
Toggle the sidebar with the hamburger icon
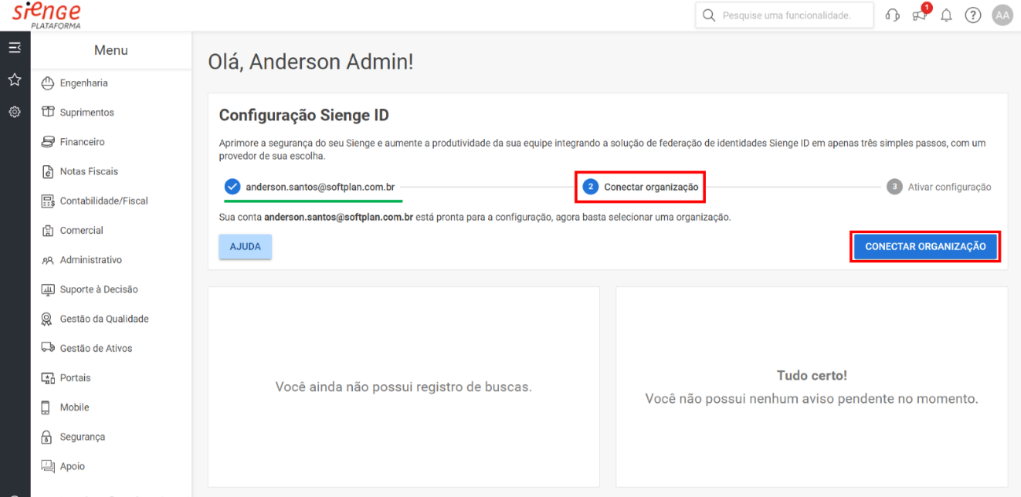(14, 47)
